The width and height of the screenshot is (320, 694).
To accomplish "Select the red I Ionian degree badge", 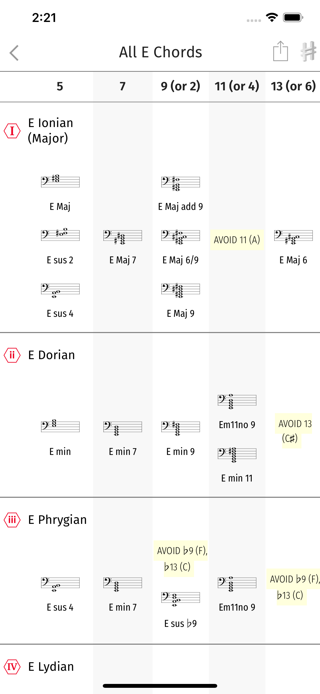I will coord(12,131).
